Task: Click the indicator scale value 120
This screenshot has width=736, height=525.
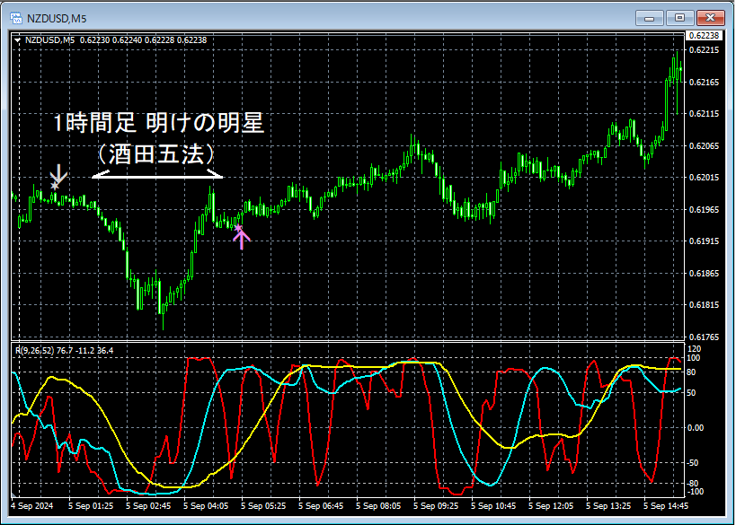Action: click(694, 349)
